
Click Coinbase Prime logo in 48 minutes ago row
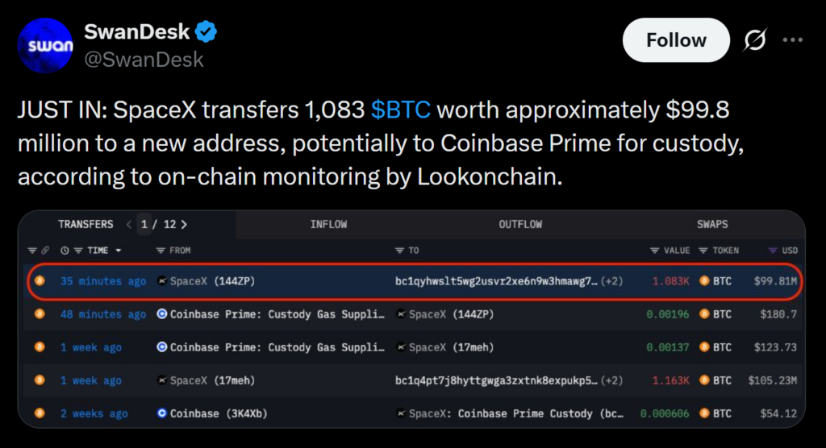(x=162, y=314)
